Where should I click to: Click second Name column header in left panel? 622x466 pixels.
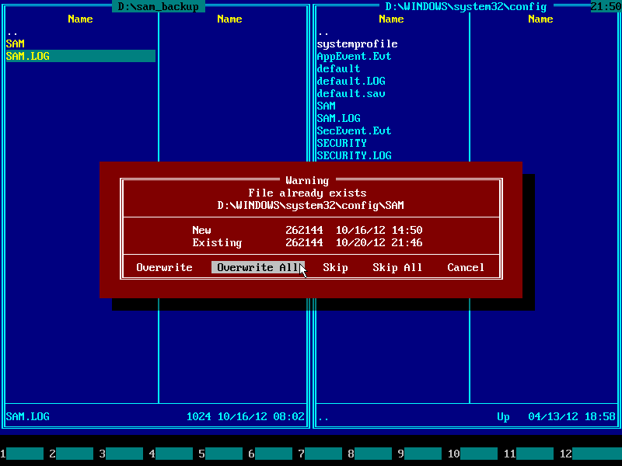229,19
